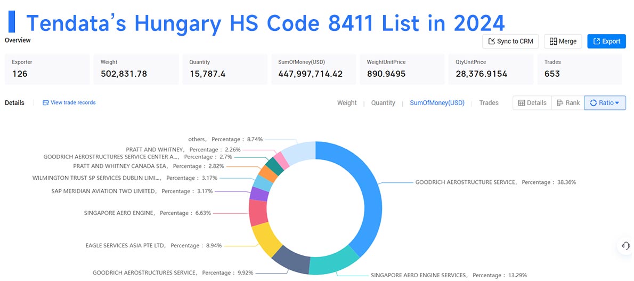Click PRATT AND WHITNEY 2.26% label
Viewport: 634px width, 281px height.
point(183,149)
